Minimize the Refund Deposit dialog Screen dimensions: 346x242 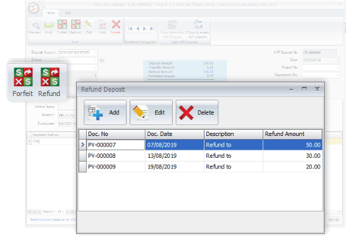tap(291, 89)
